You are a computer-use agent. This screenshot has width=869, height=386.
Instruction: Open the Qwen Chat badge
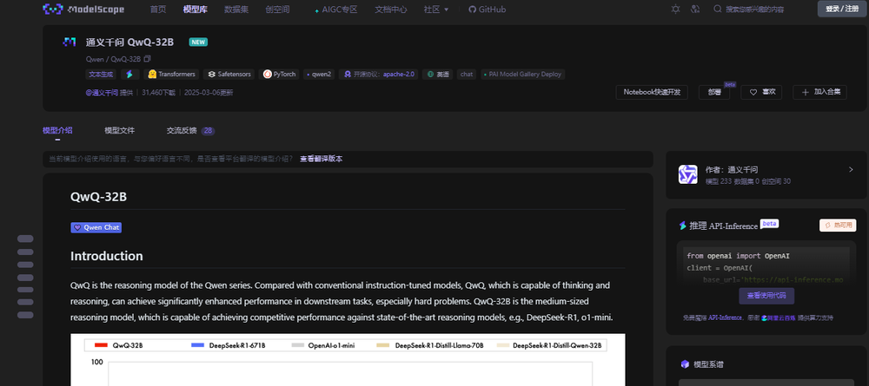click(x=96, y=227)
